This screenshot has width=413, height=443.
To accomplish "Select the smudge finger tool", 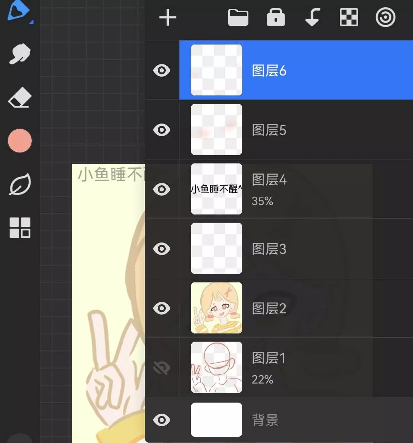I will 19,54.
